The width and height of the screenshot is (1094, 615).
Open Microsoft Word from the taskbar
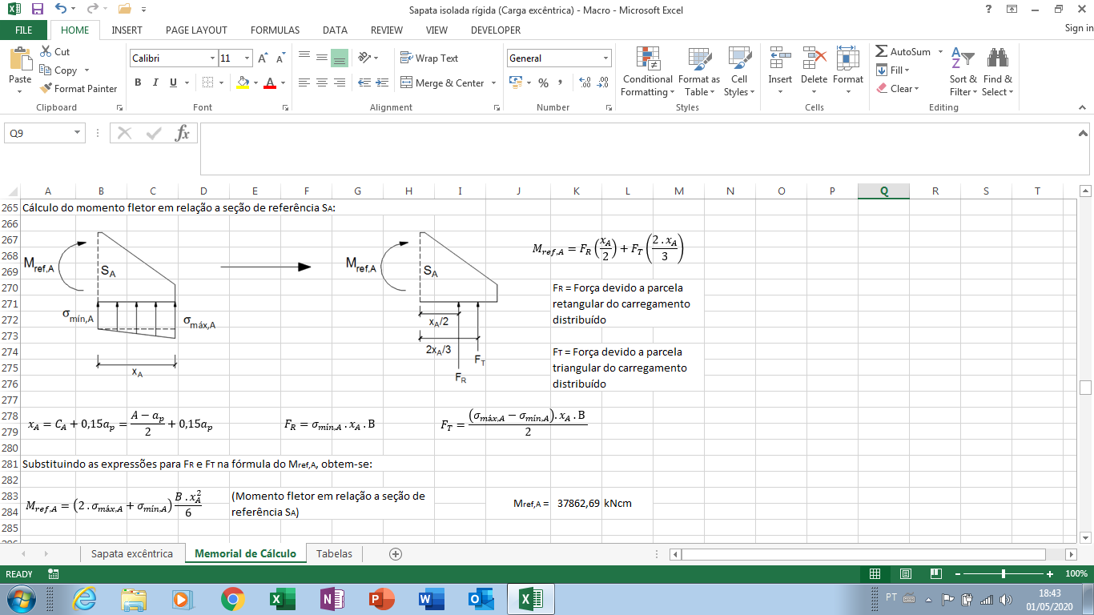click(x=430, y=598)
